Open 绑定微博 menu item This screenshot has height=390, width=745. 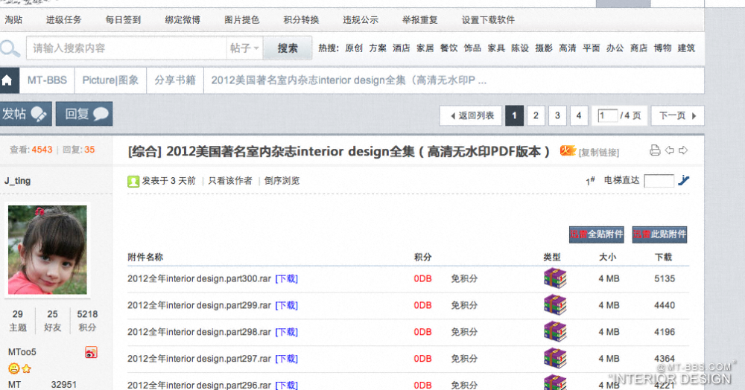(x=183, y=20)
